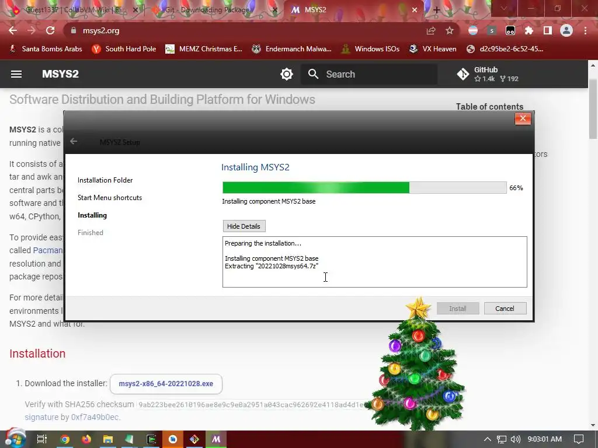Open the Chrome profile avatar
This screenshot has height=448, width=598.
[x=566, y=31]
